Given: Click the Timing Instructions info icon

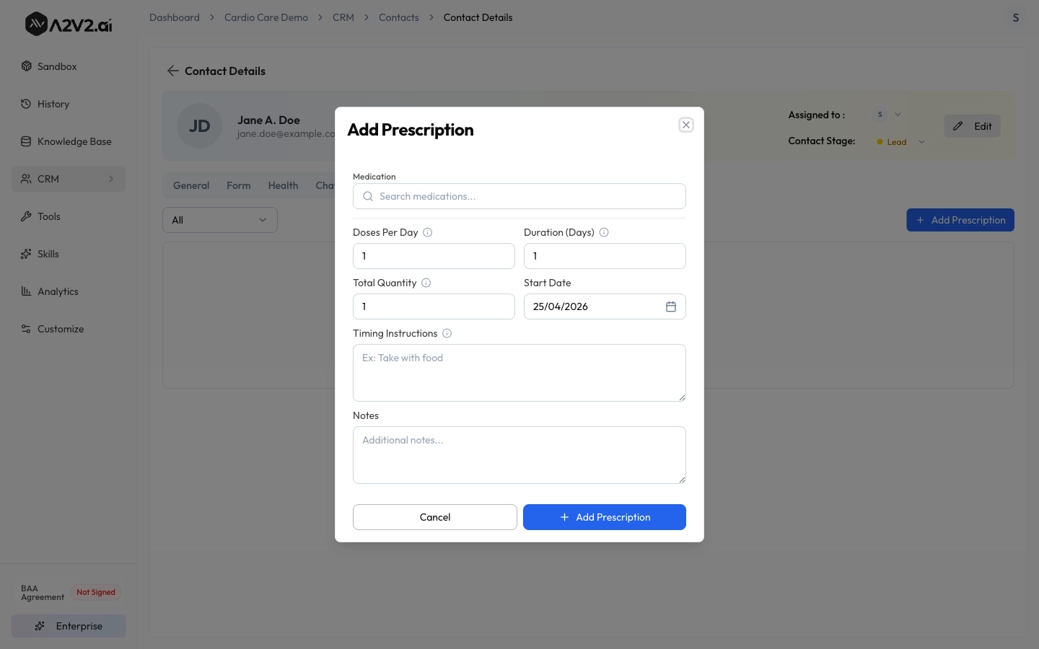Looking at the screenshot, I should coord(447,333).
